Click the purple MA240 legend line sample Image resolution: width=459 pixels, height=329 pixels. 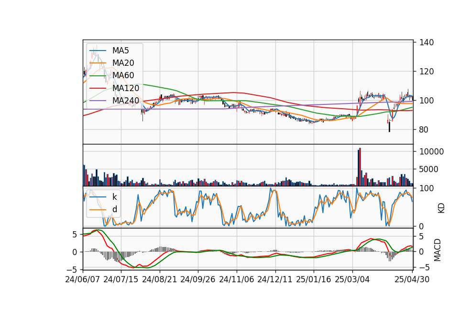98,101
